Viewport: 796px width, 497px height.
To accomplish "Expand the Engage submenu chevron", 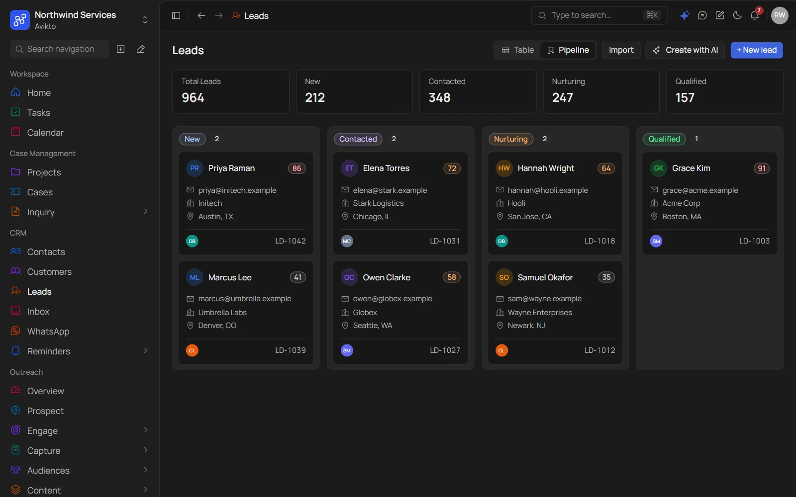I will [x=145, y=430].
